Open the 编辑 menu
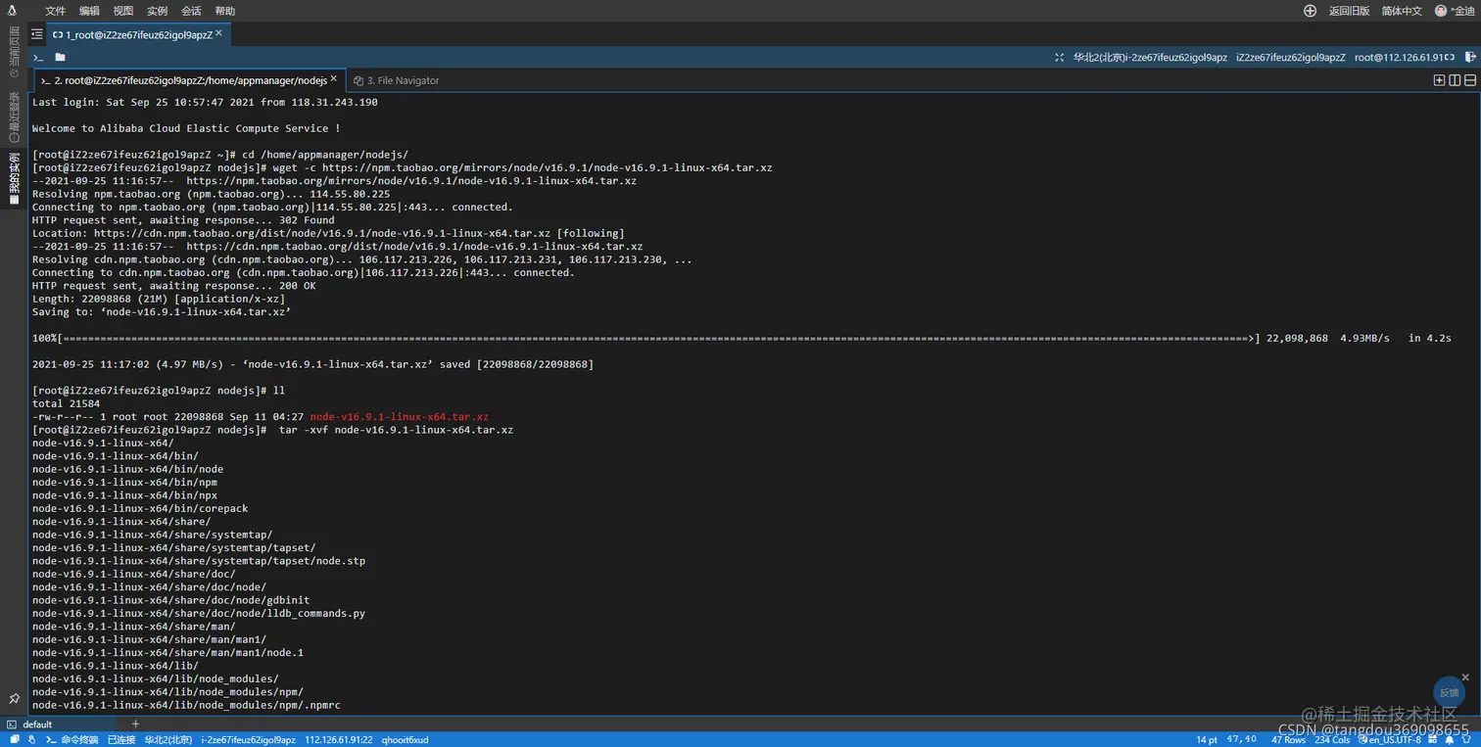Image resolution: width=1481 pixels, height=747 pixels. point(89,11)
